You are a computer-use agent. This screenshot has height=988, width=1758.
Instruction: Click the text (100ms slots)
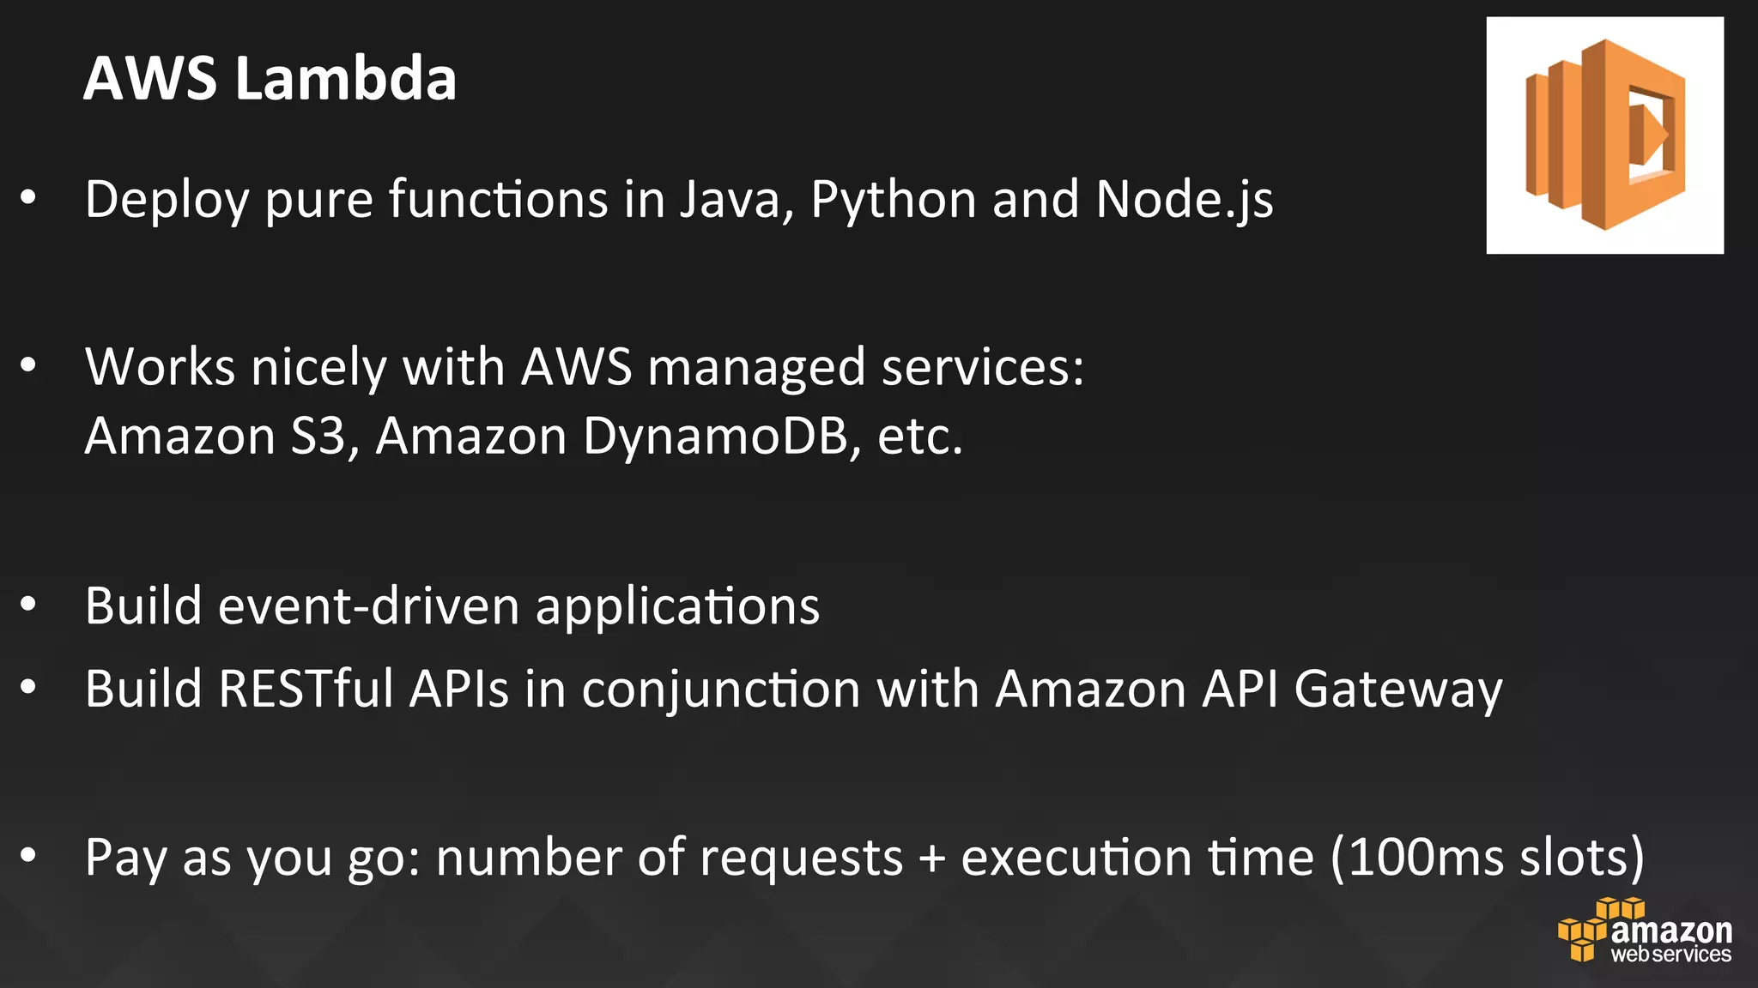[1487, 858]
